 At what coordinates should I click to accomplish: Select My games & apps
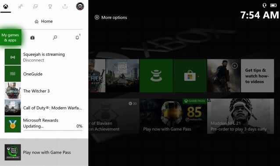click(x=11, y=37)
